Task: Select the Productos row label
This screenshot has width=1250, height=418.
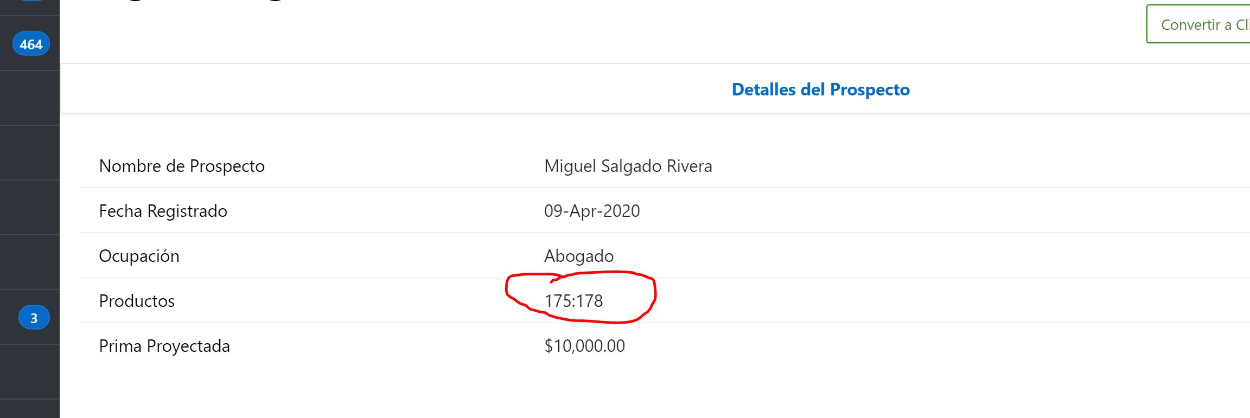Action: [x=137, y=301]
